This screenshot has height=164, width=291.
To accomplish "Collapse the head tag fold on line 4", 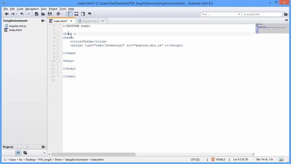I will [57, 37].
